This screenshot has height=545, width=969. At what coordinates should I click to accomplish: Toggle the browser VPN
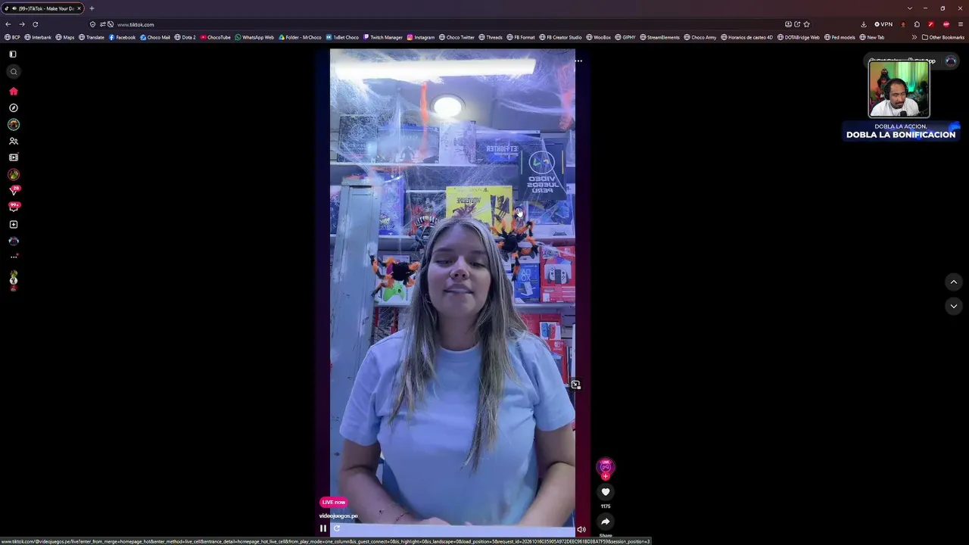coord(883,24)
